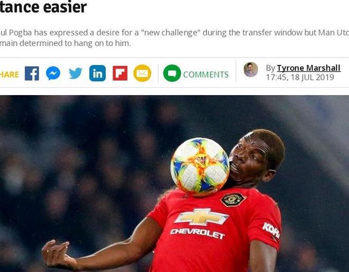This screenshot has height=272, width=349.
Task: Share via the Messenger icon
Action: pyautogui.click(x=53, y=73)
